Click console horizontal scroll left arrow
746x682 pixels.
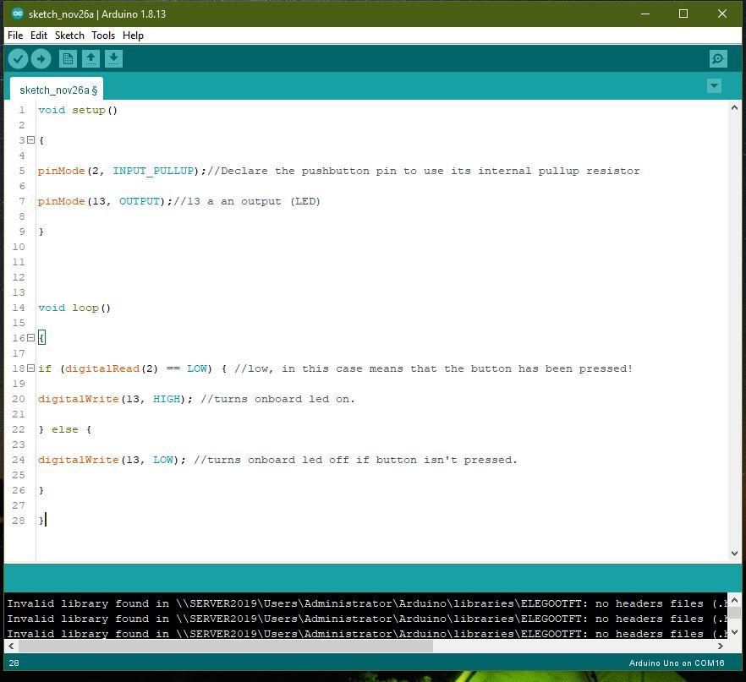pos(11,647)
